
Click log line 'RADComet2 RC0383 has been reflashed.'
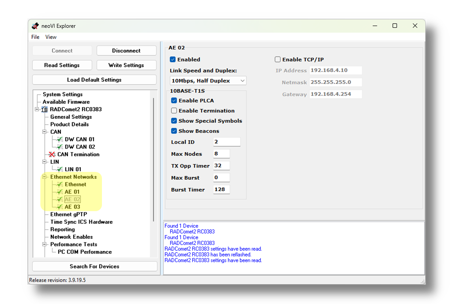pyautogui.click(x=208, y=255)
